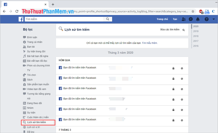Open the friend requests icon
The width and height of the screenshot is (218, 133).
tap(184, 19)
